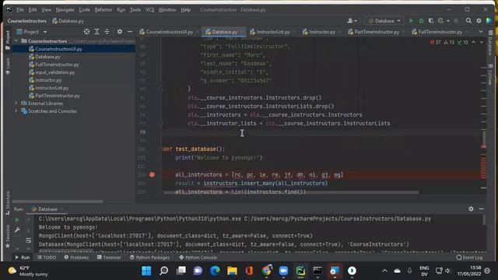This screenshot has height=280, width=498.
Task: Toggle breakpoint on the all_instructors line
Action: tap(153, 174)
